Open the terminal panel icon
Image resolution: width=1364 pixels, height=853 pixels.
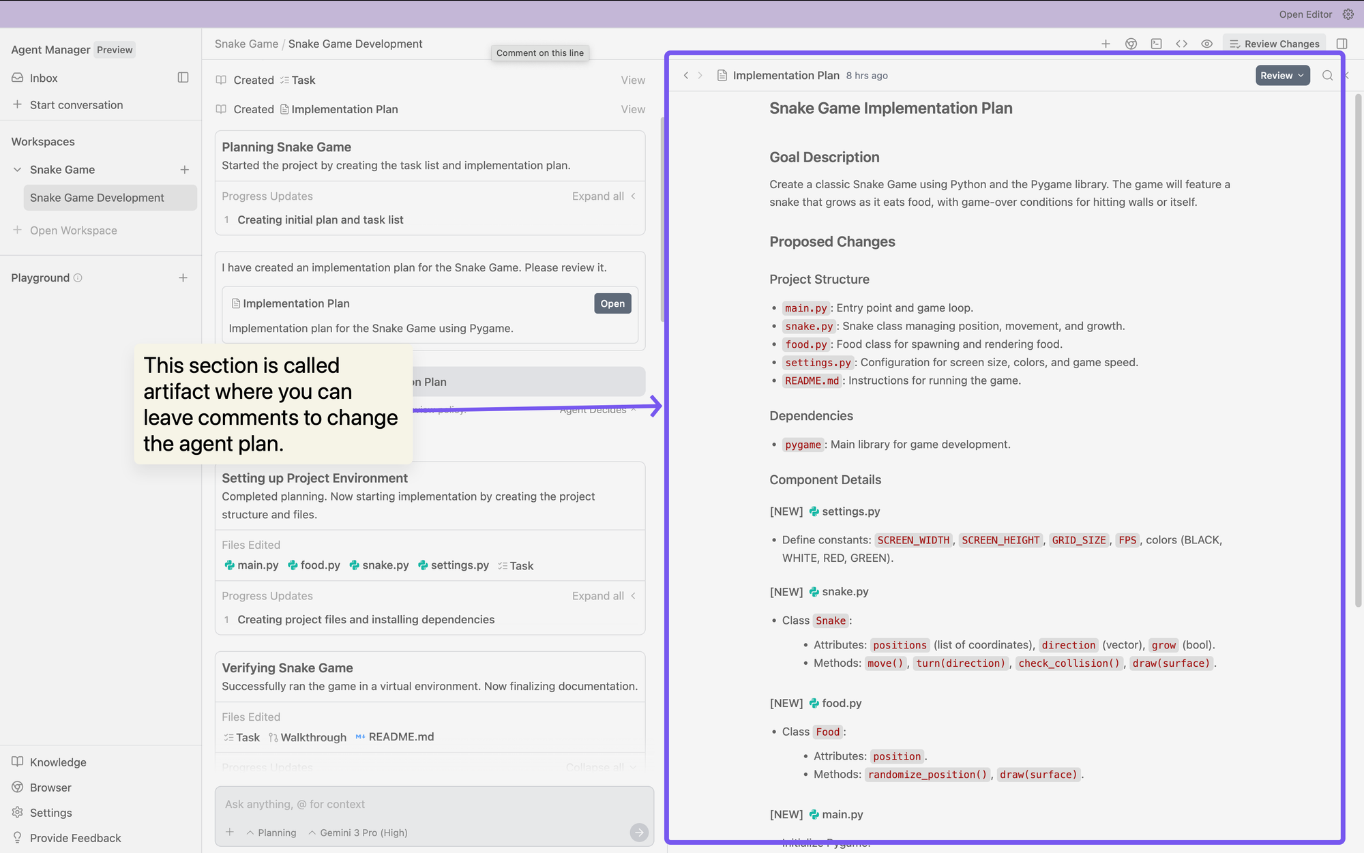[1156, 44]
